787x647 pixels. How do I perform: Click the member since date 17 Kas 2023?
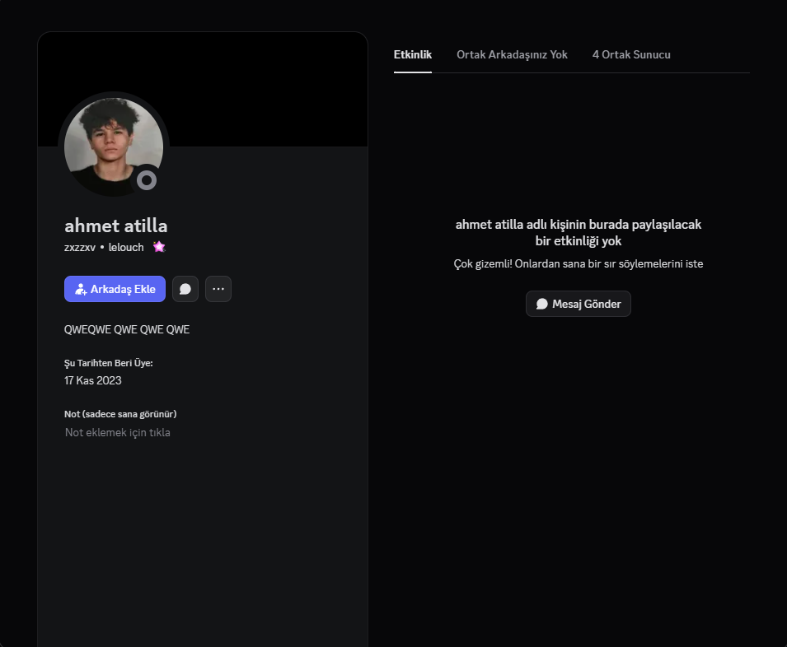(93, 380)
